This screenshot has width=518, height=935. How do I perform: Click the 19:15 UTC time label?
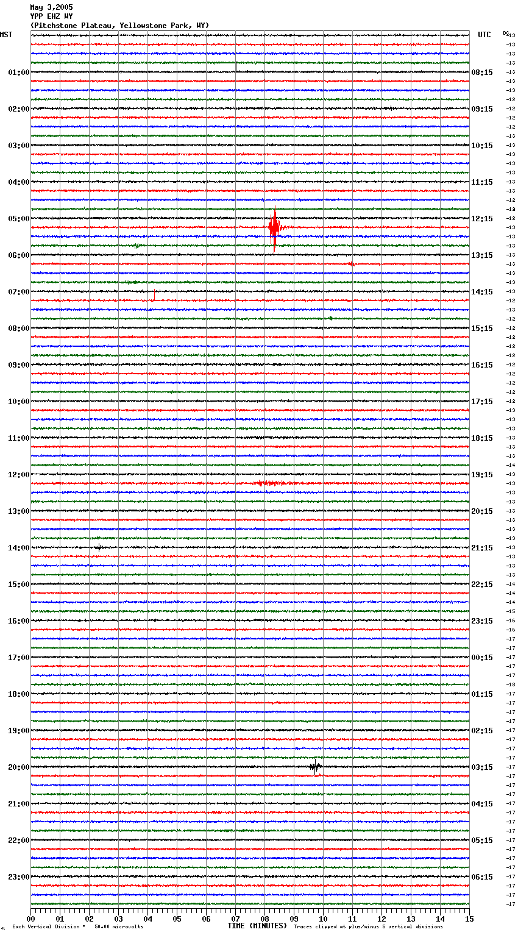click(482, 475)
